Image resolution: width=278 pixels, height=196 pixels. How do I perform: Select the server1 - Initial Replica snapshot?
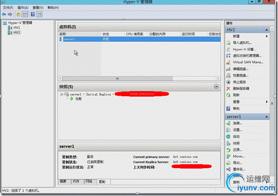coord(90,94)
